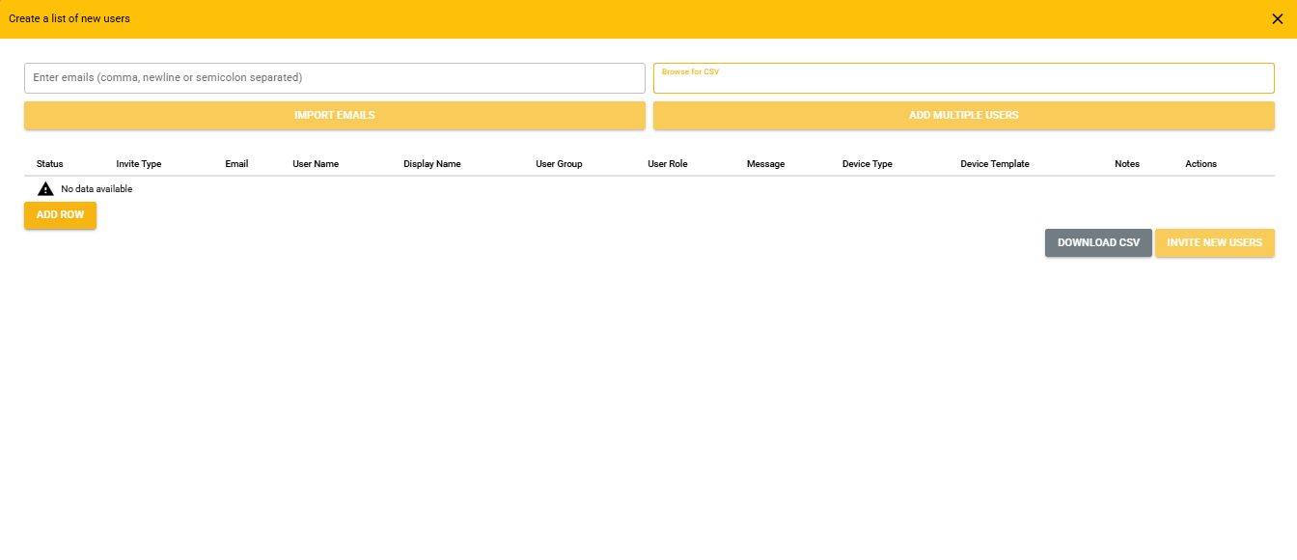Screen dimensions: 1297x560
Task: Click the No data available warning icon
Action: coord(45,189)
